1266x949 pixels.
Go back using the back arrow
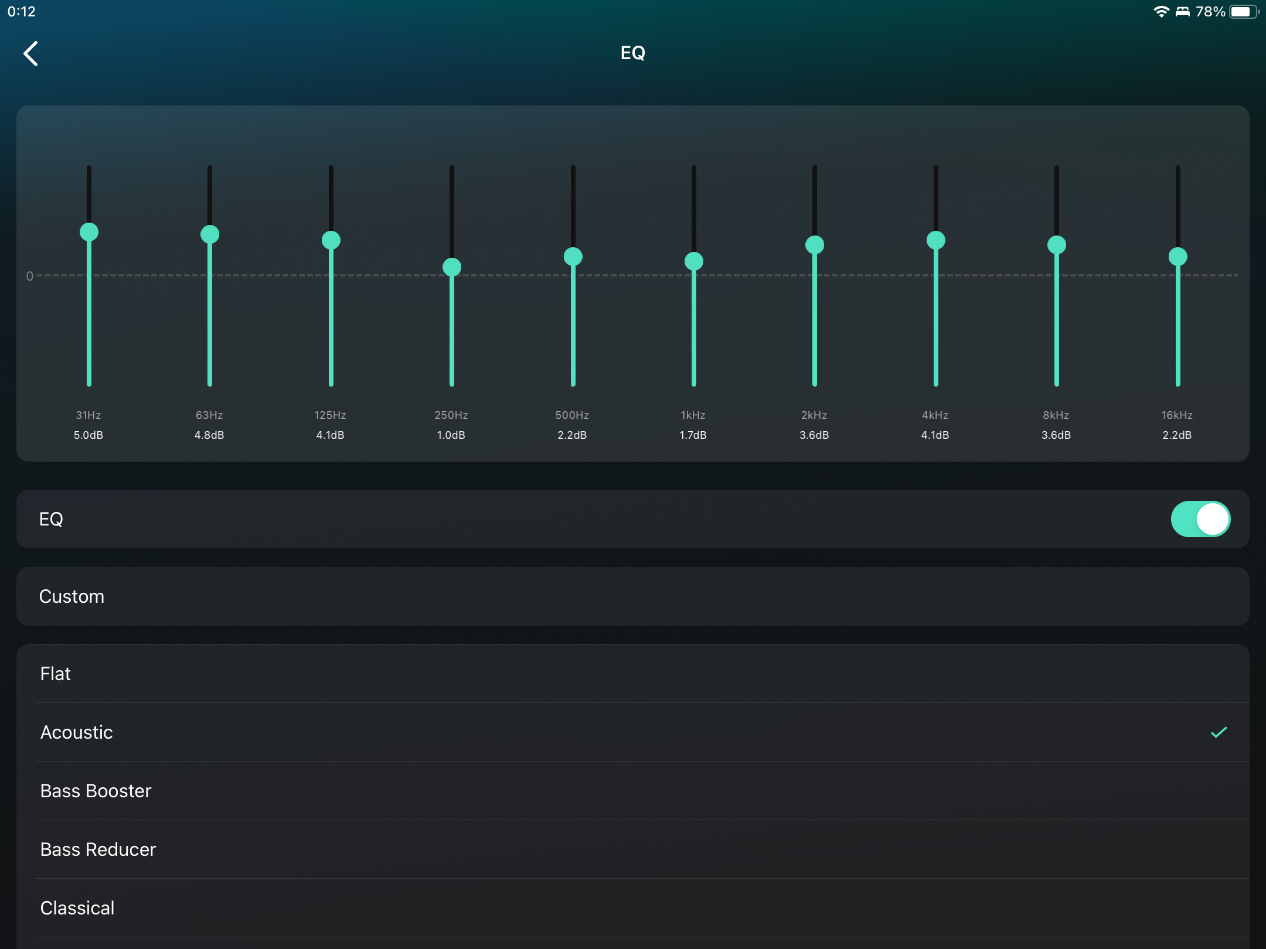point(31,53)
